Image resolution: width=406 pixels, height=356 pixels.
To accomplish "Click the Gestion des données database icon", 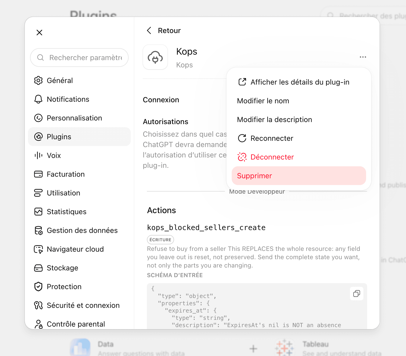I will (38, 230).
